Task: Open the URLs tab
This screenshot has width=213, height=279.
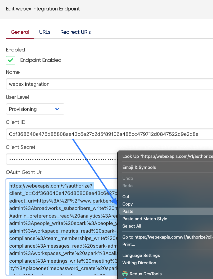Action: point(45,32)
